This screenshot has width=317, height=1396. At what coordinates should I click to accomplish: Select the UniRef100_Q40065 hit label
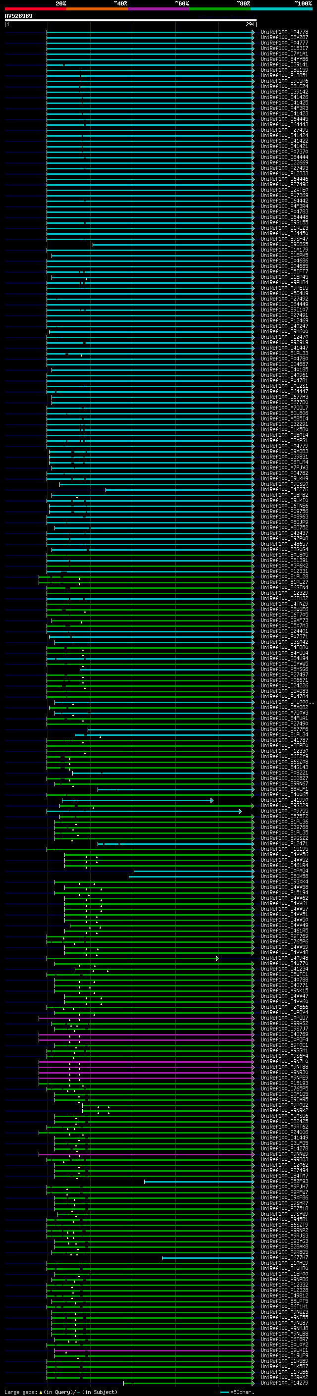pyautogui.click(x=284, y=794)
